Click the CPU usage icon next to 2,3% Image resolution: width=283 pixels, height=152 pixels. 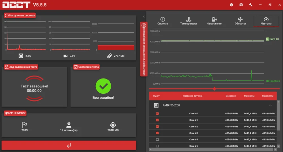coord(21,56)
